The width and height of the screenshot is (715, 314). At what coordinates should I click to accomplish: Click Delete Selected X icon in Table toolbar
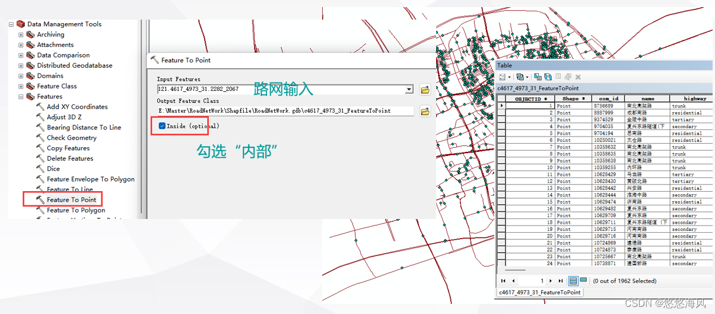click(x=578, y=77)
